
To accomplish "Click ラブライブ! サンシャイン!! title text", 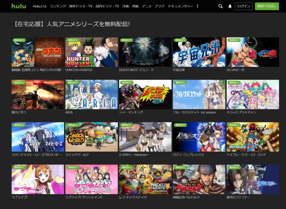I will (x=84, y=197).
